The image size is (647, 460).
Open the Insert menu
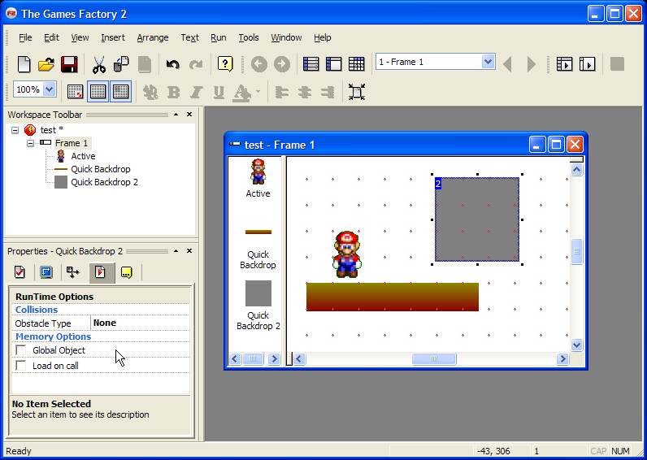tap(113, 37)
